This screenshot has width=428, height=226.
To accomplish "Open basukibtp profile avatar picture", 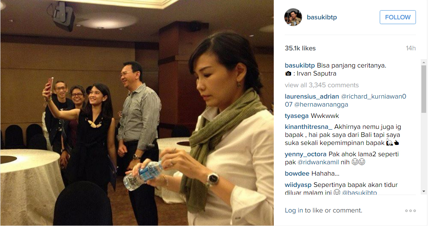I will pyautogui.click(x=293, y=17).
